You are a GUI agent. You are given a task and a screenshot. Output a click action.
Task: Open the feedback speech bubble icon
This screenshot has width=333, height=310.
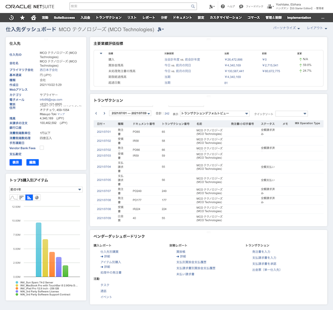click(241, 6)
